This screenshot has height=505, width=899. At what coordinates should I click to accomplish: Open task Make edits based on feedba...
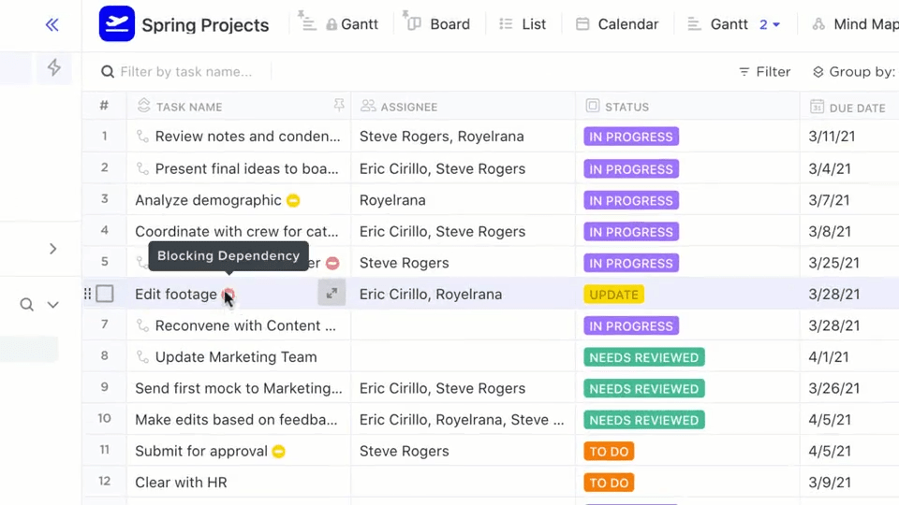pyautogui.click(x=236, y=420)
